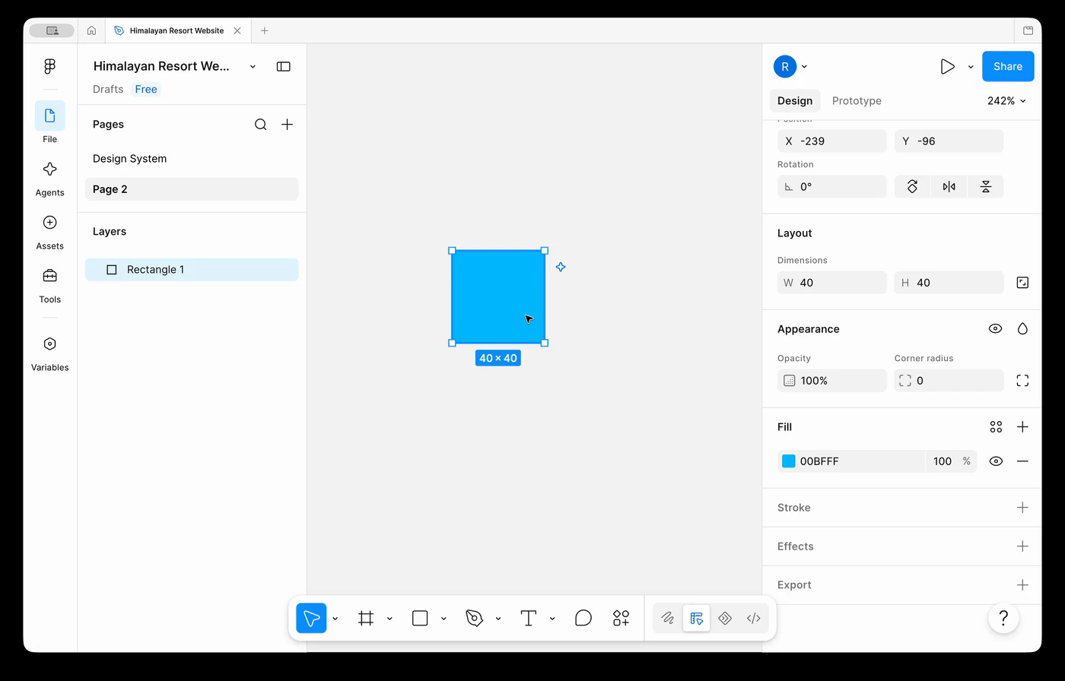Open the Actions components tool
1065x681 pixels.
[x=621, y=618]
